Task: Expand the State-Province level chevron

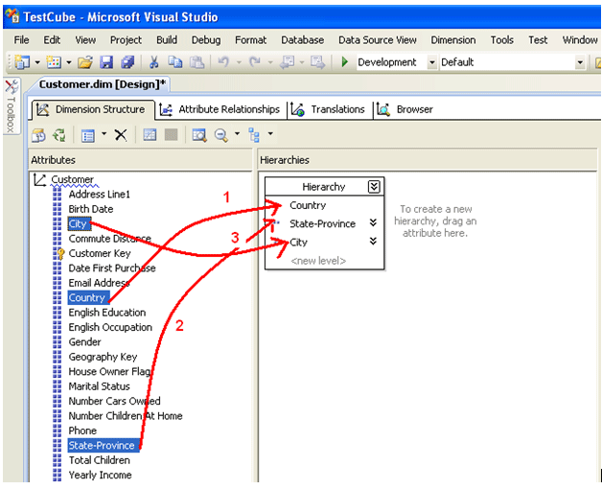Action: (x=373, y=222)
